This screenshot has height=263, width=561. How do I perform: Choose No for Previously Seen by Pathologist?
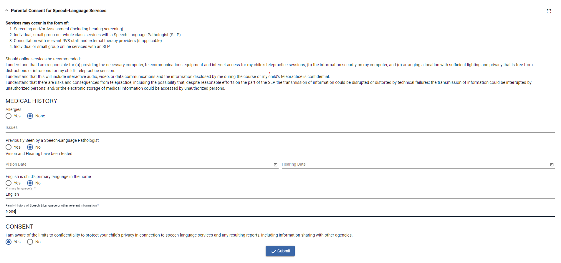point(30,147)
